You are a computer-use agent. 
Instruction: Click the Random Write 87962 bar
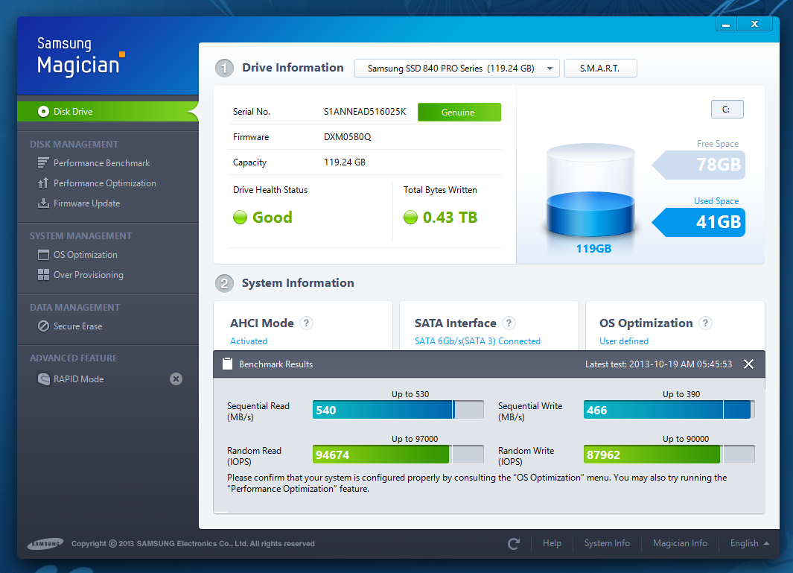click(x=669, y=454)
